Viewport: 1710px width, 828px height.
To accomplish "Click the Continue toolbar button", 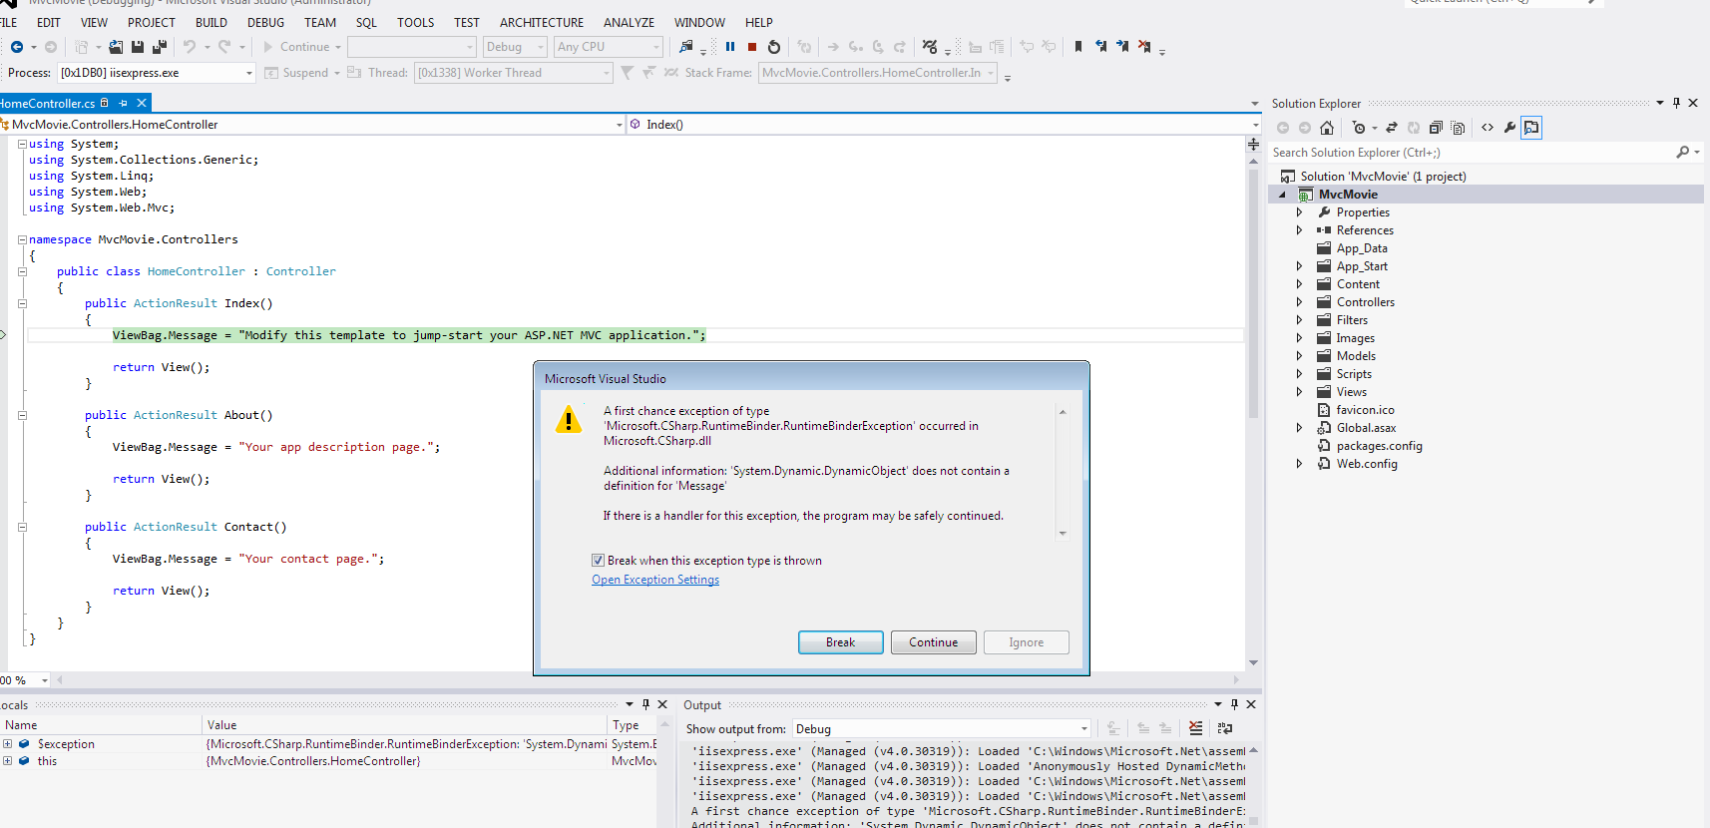I will pyautogui.click(x=301, y=47).
